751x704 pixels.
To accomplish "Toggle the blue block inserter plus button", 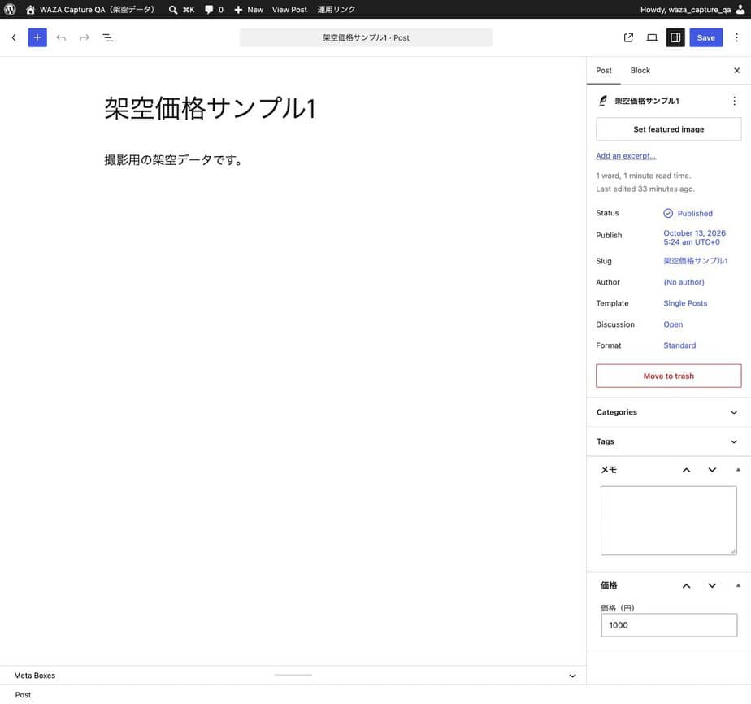I will pos(37,37).
